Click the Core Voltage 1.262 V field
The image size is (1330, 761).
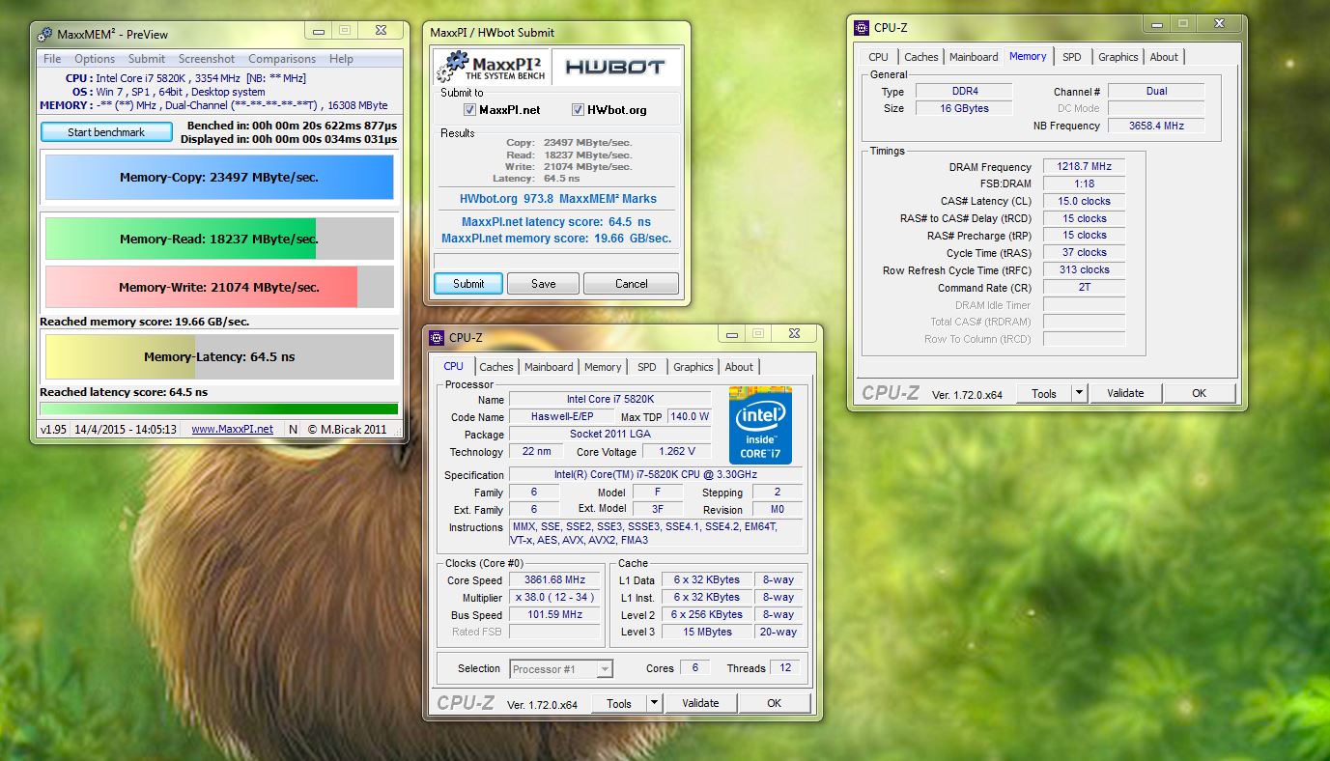click(676, 452)
